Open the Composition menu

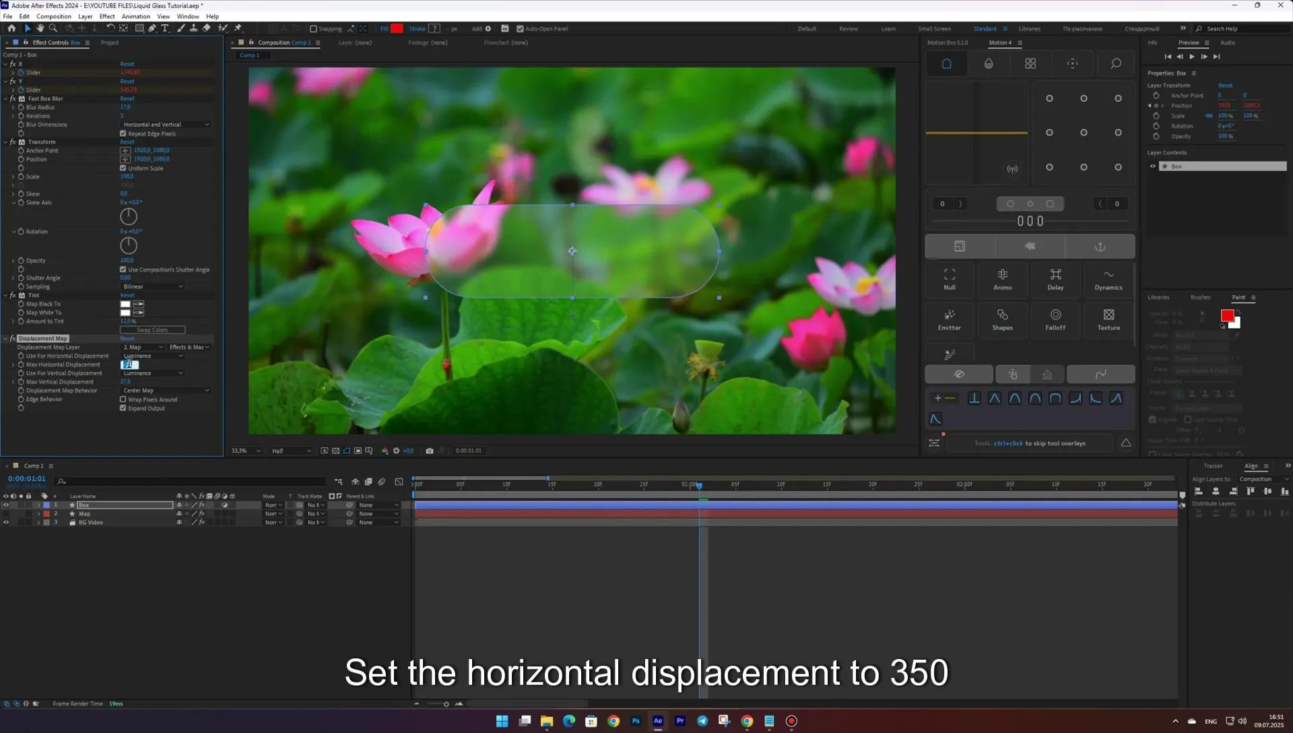[x=54, y=16]
